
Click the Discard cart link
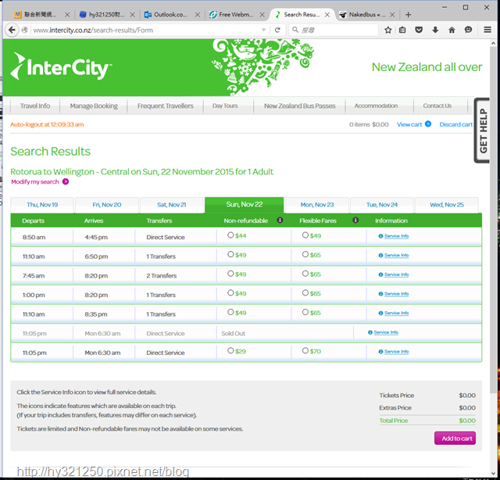click(455, 124)
